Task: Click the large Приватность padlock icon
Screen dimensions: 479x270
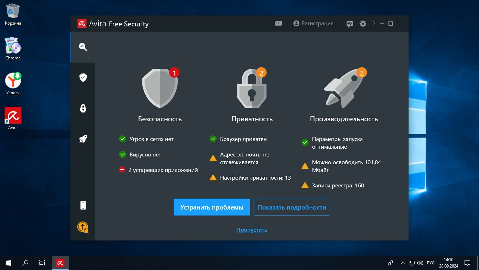Action: pos(251,88)
